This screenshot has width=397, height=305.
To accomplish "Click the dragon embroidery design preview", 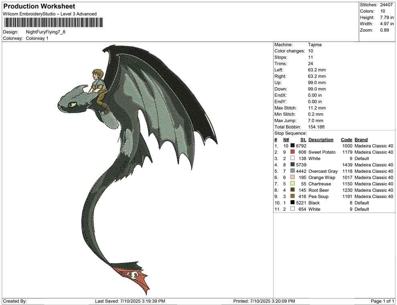I will (138, 169).
